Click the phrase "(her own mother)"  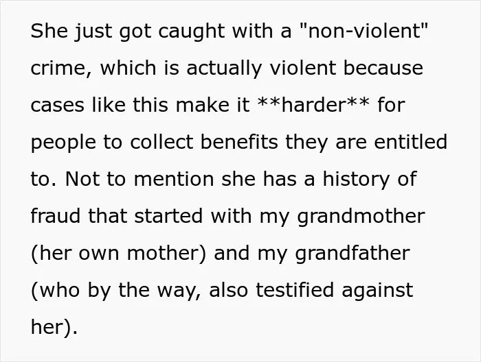pyautogui.click(x=118, y=254)
